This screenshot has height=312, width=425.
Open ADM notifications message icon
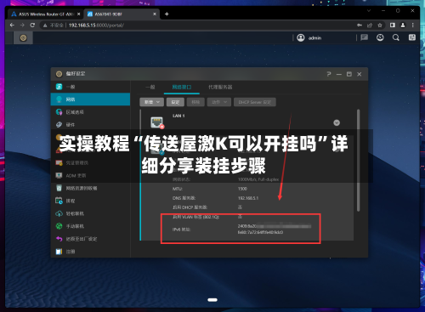[365, 37]
